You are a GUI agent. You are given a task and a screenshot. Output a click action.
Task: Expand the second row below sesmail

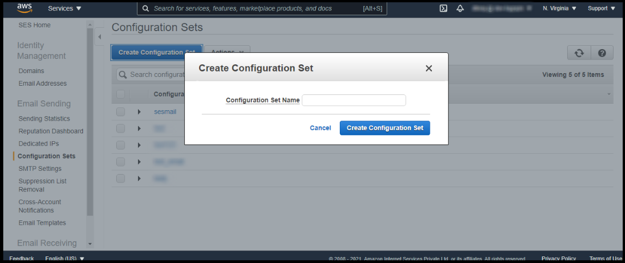139,129
